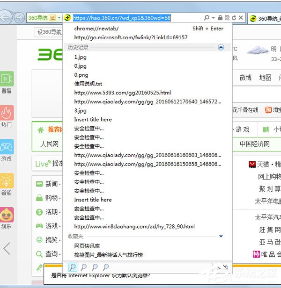Image resolution: width=281 pixels, height=288 pixels.
Task: Collapse the sidebar with the left chevron
Action: [7, 249]
